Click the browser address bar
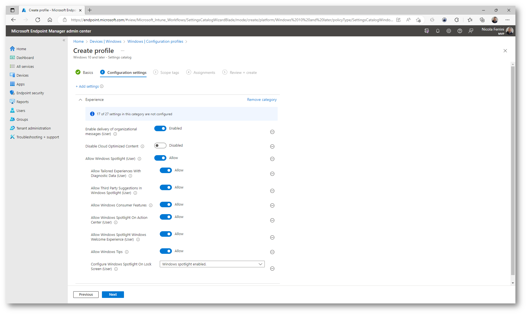 [x=231, y=20]
